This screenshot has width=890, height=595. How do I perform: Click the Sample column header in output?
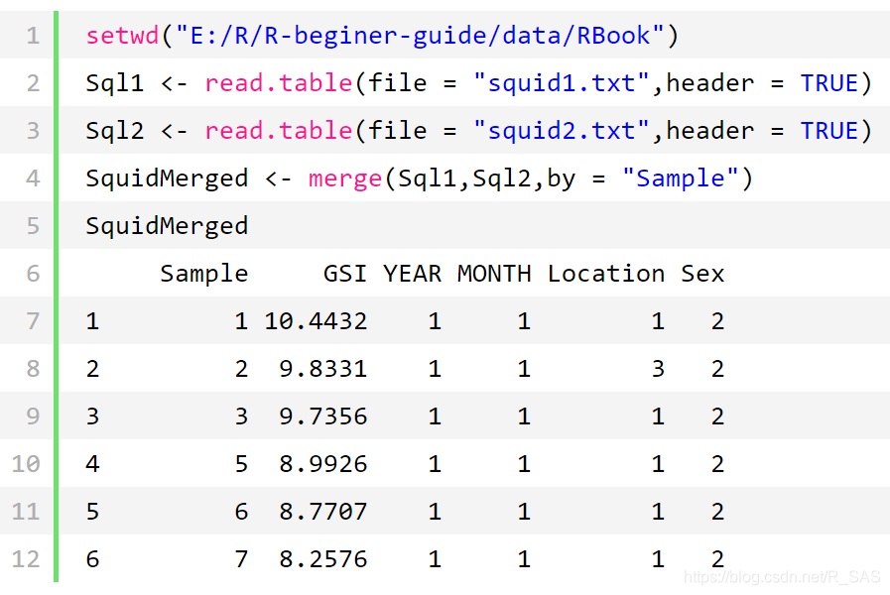tap(203, 274)
